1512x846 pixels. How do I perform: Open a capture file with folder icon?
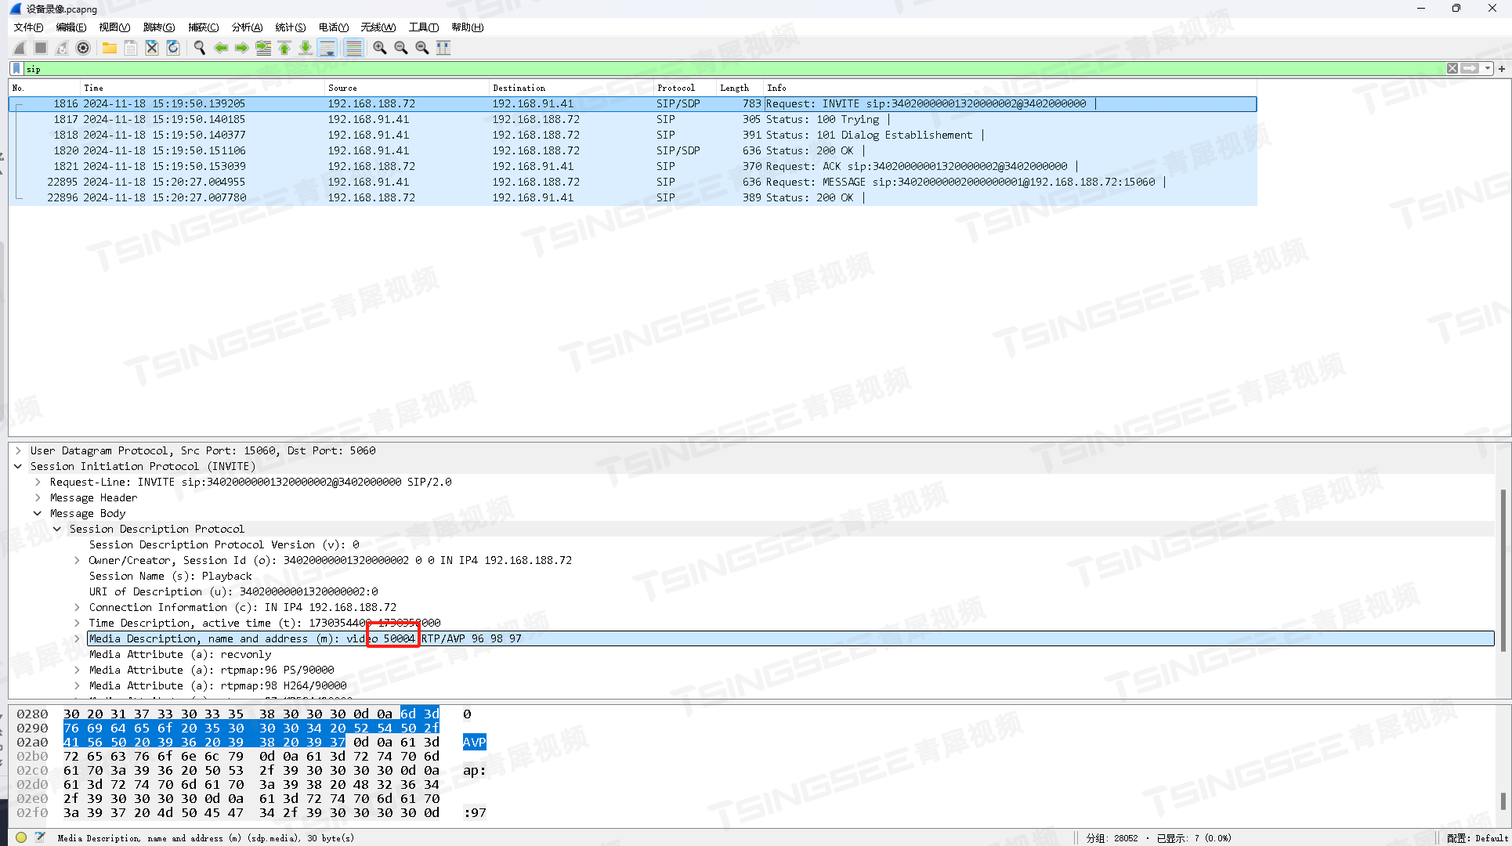(x=110, y=48)
